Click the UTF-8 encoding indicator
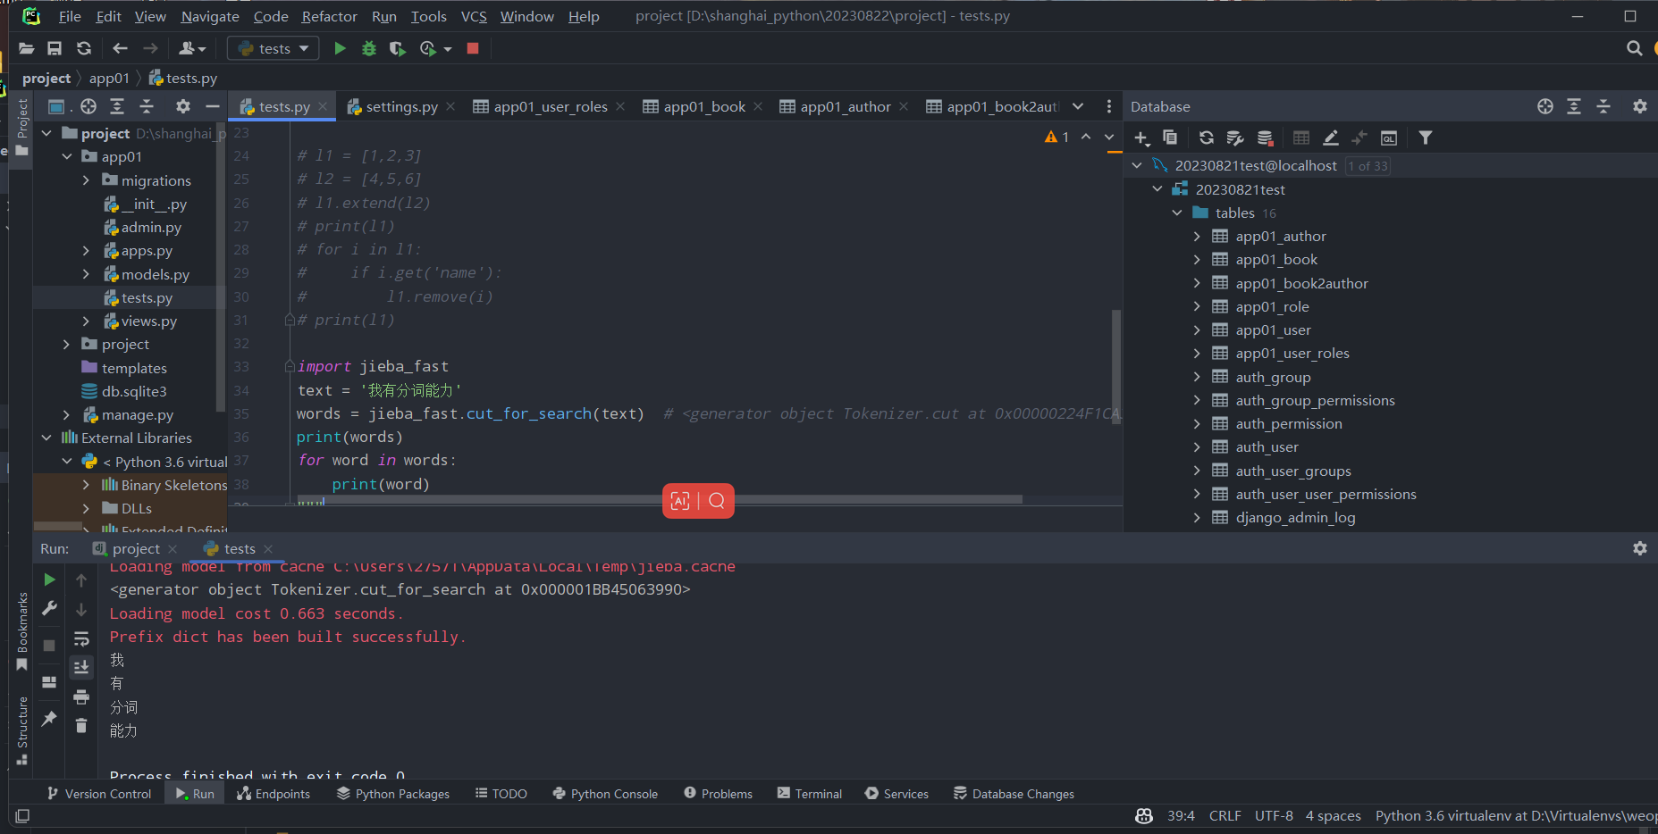1658x834 pixels. (1274, 815)
